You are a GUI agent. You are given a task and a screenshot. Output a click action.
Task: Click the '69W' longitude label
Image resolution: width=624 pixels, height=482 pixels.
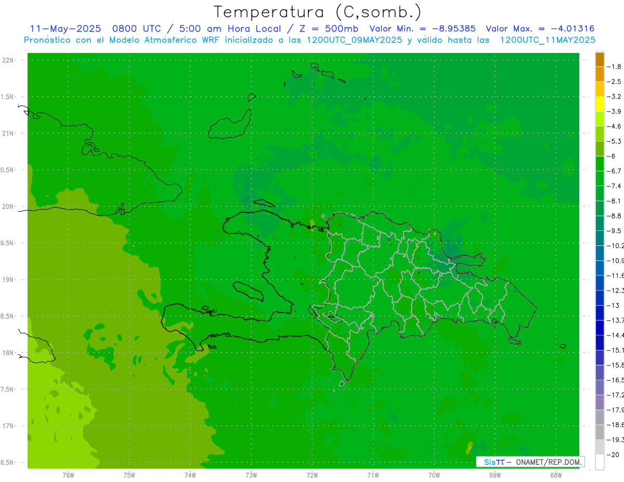[495, 475]
